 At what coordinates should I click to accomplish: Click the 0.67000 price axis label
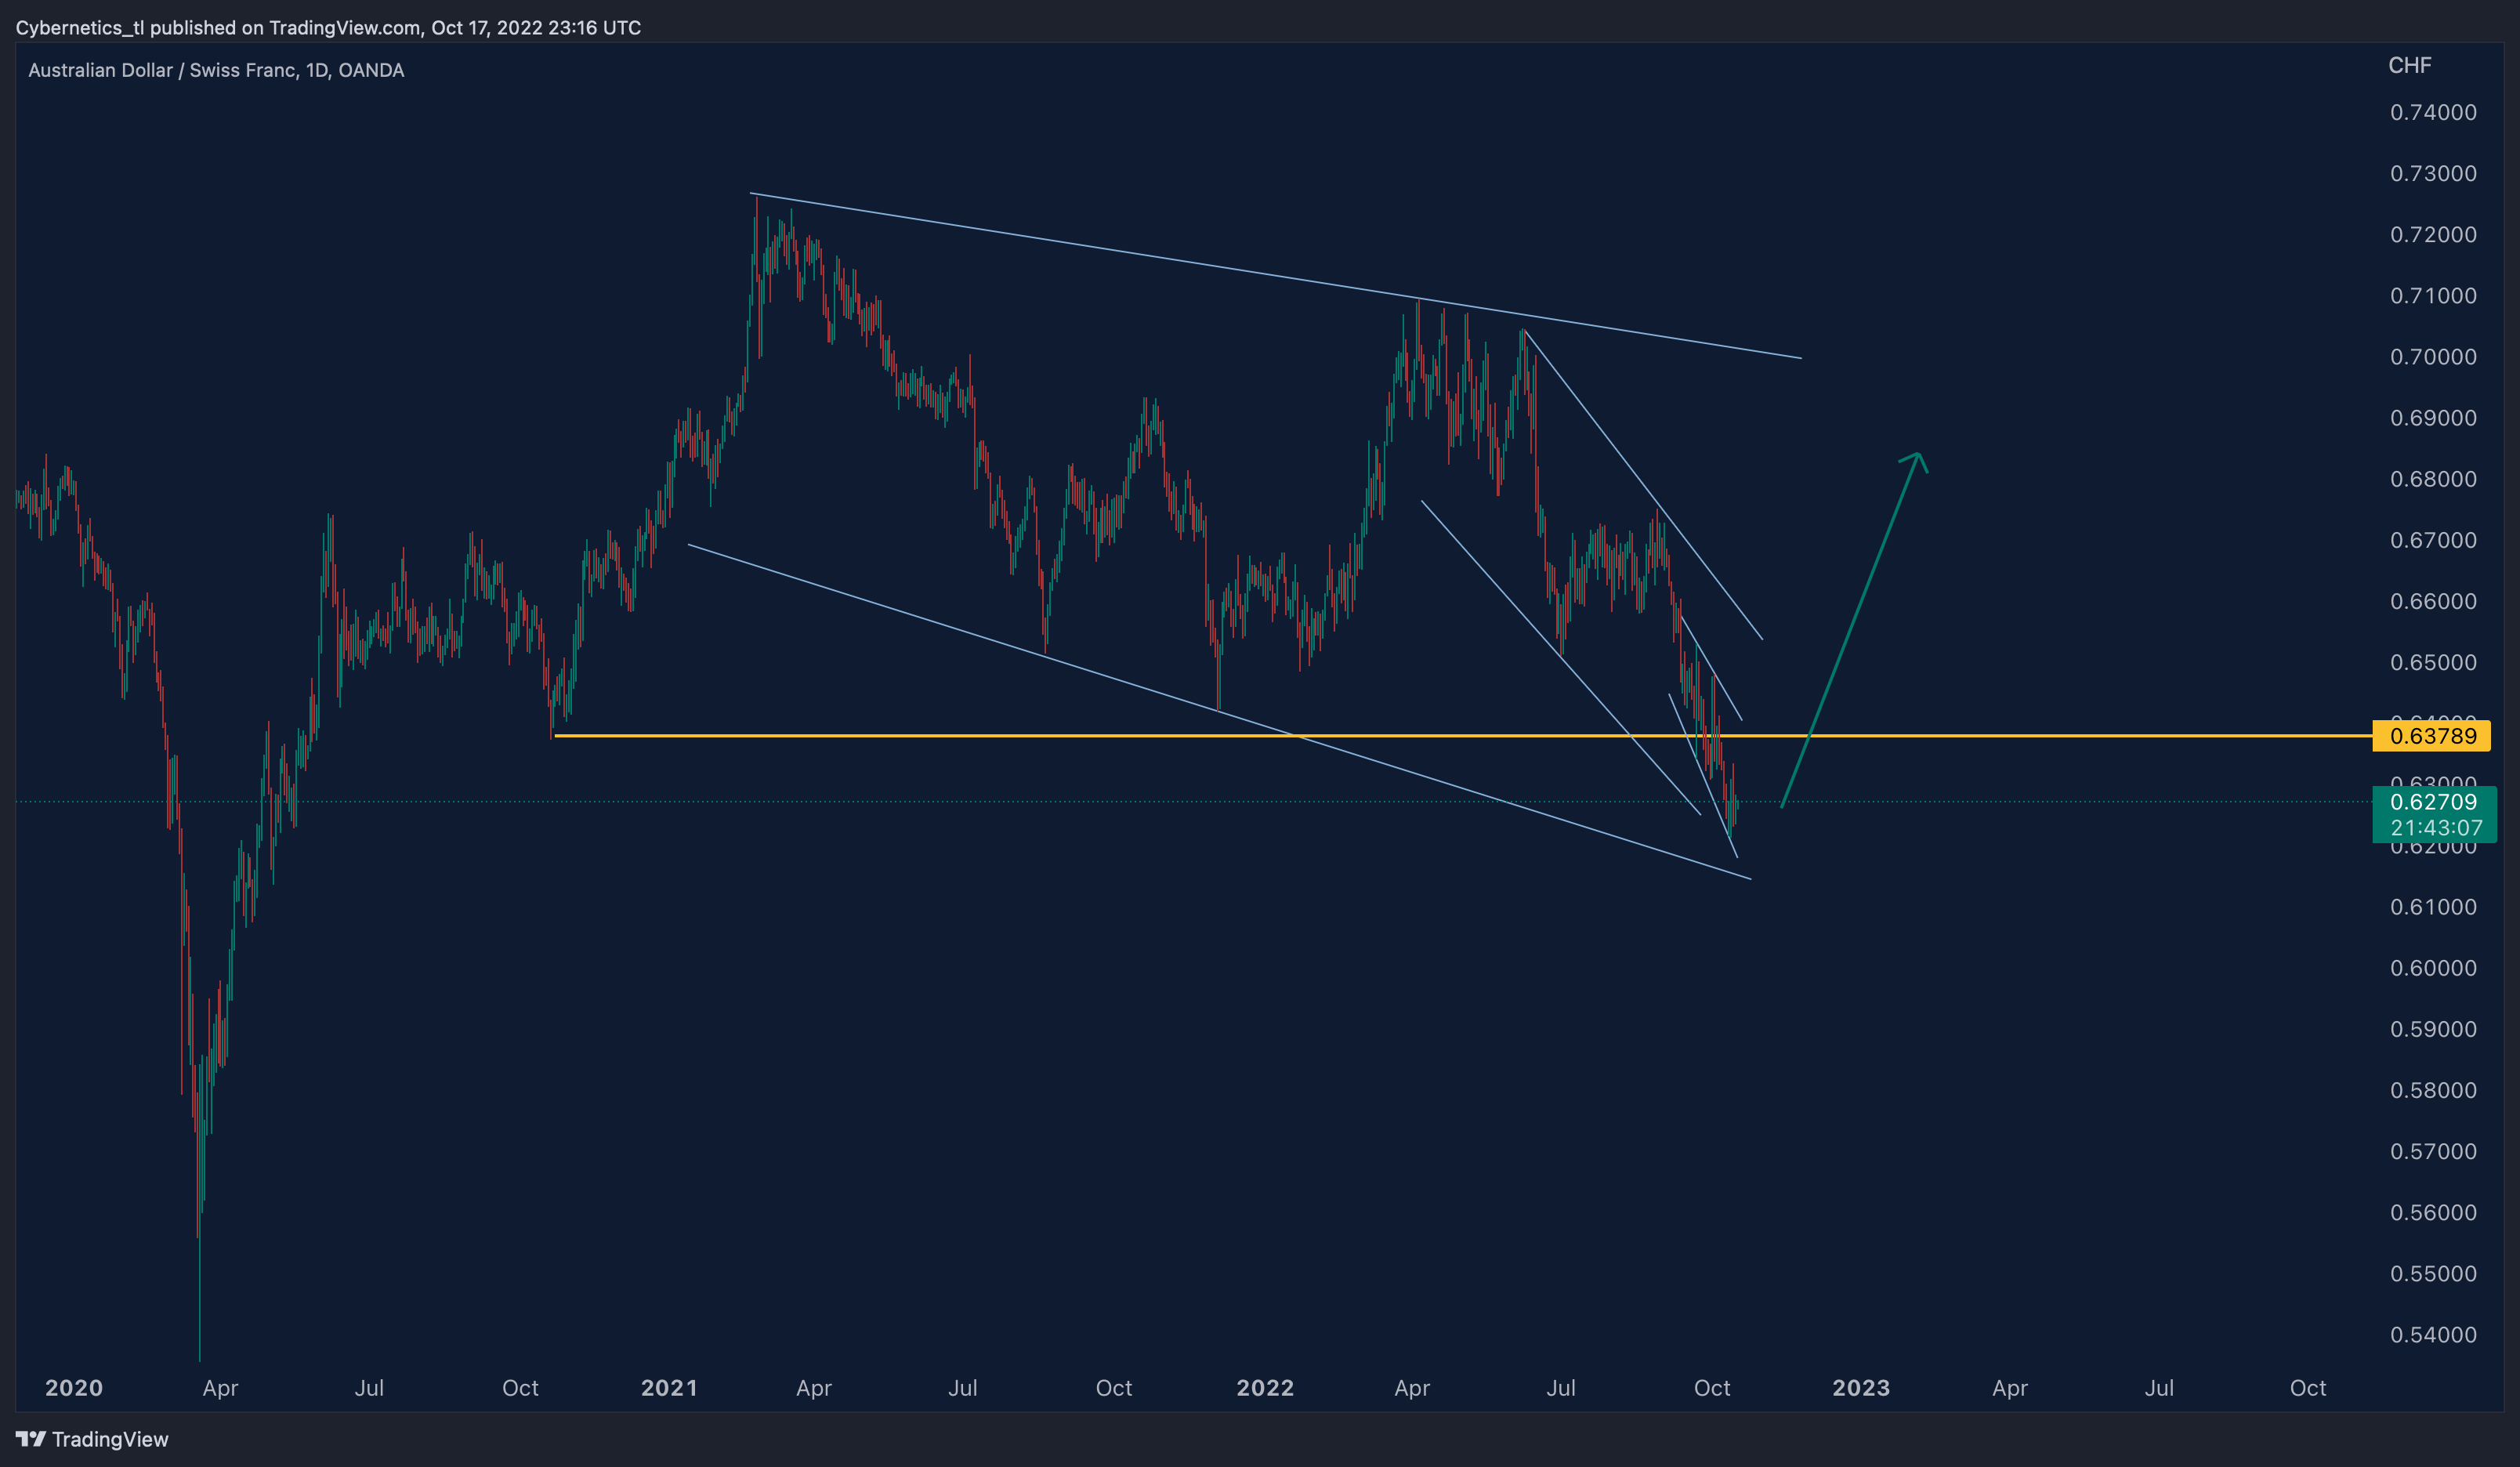[x=2433, y=540]
